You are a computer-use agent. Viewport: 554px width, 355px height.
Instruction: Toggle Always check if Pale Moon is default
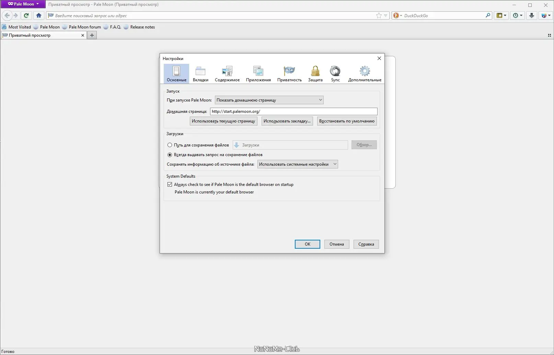pos(170,185)
